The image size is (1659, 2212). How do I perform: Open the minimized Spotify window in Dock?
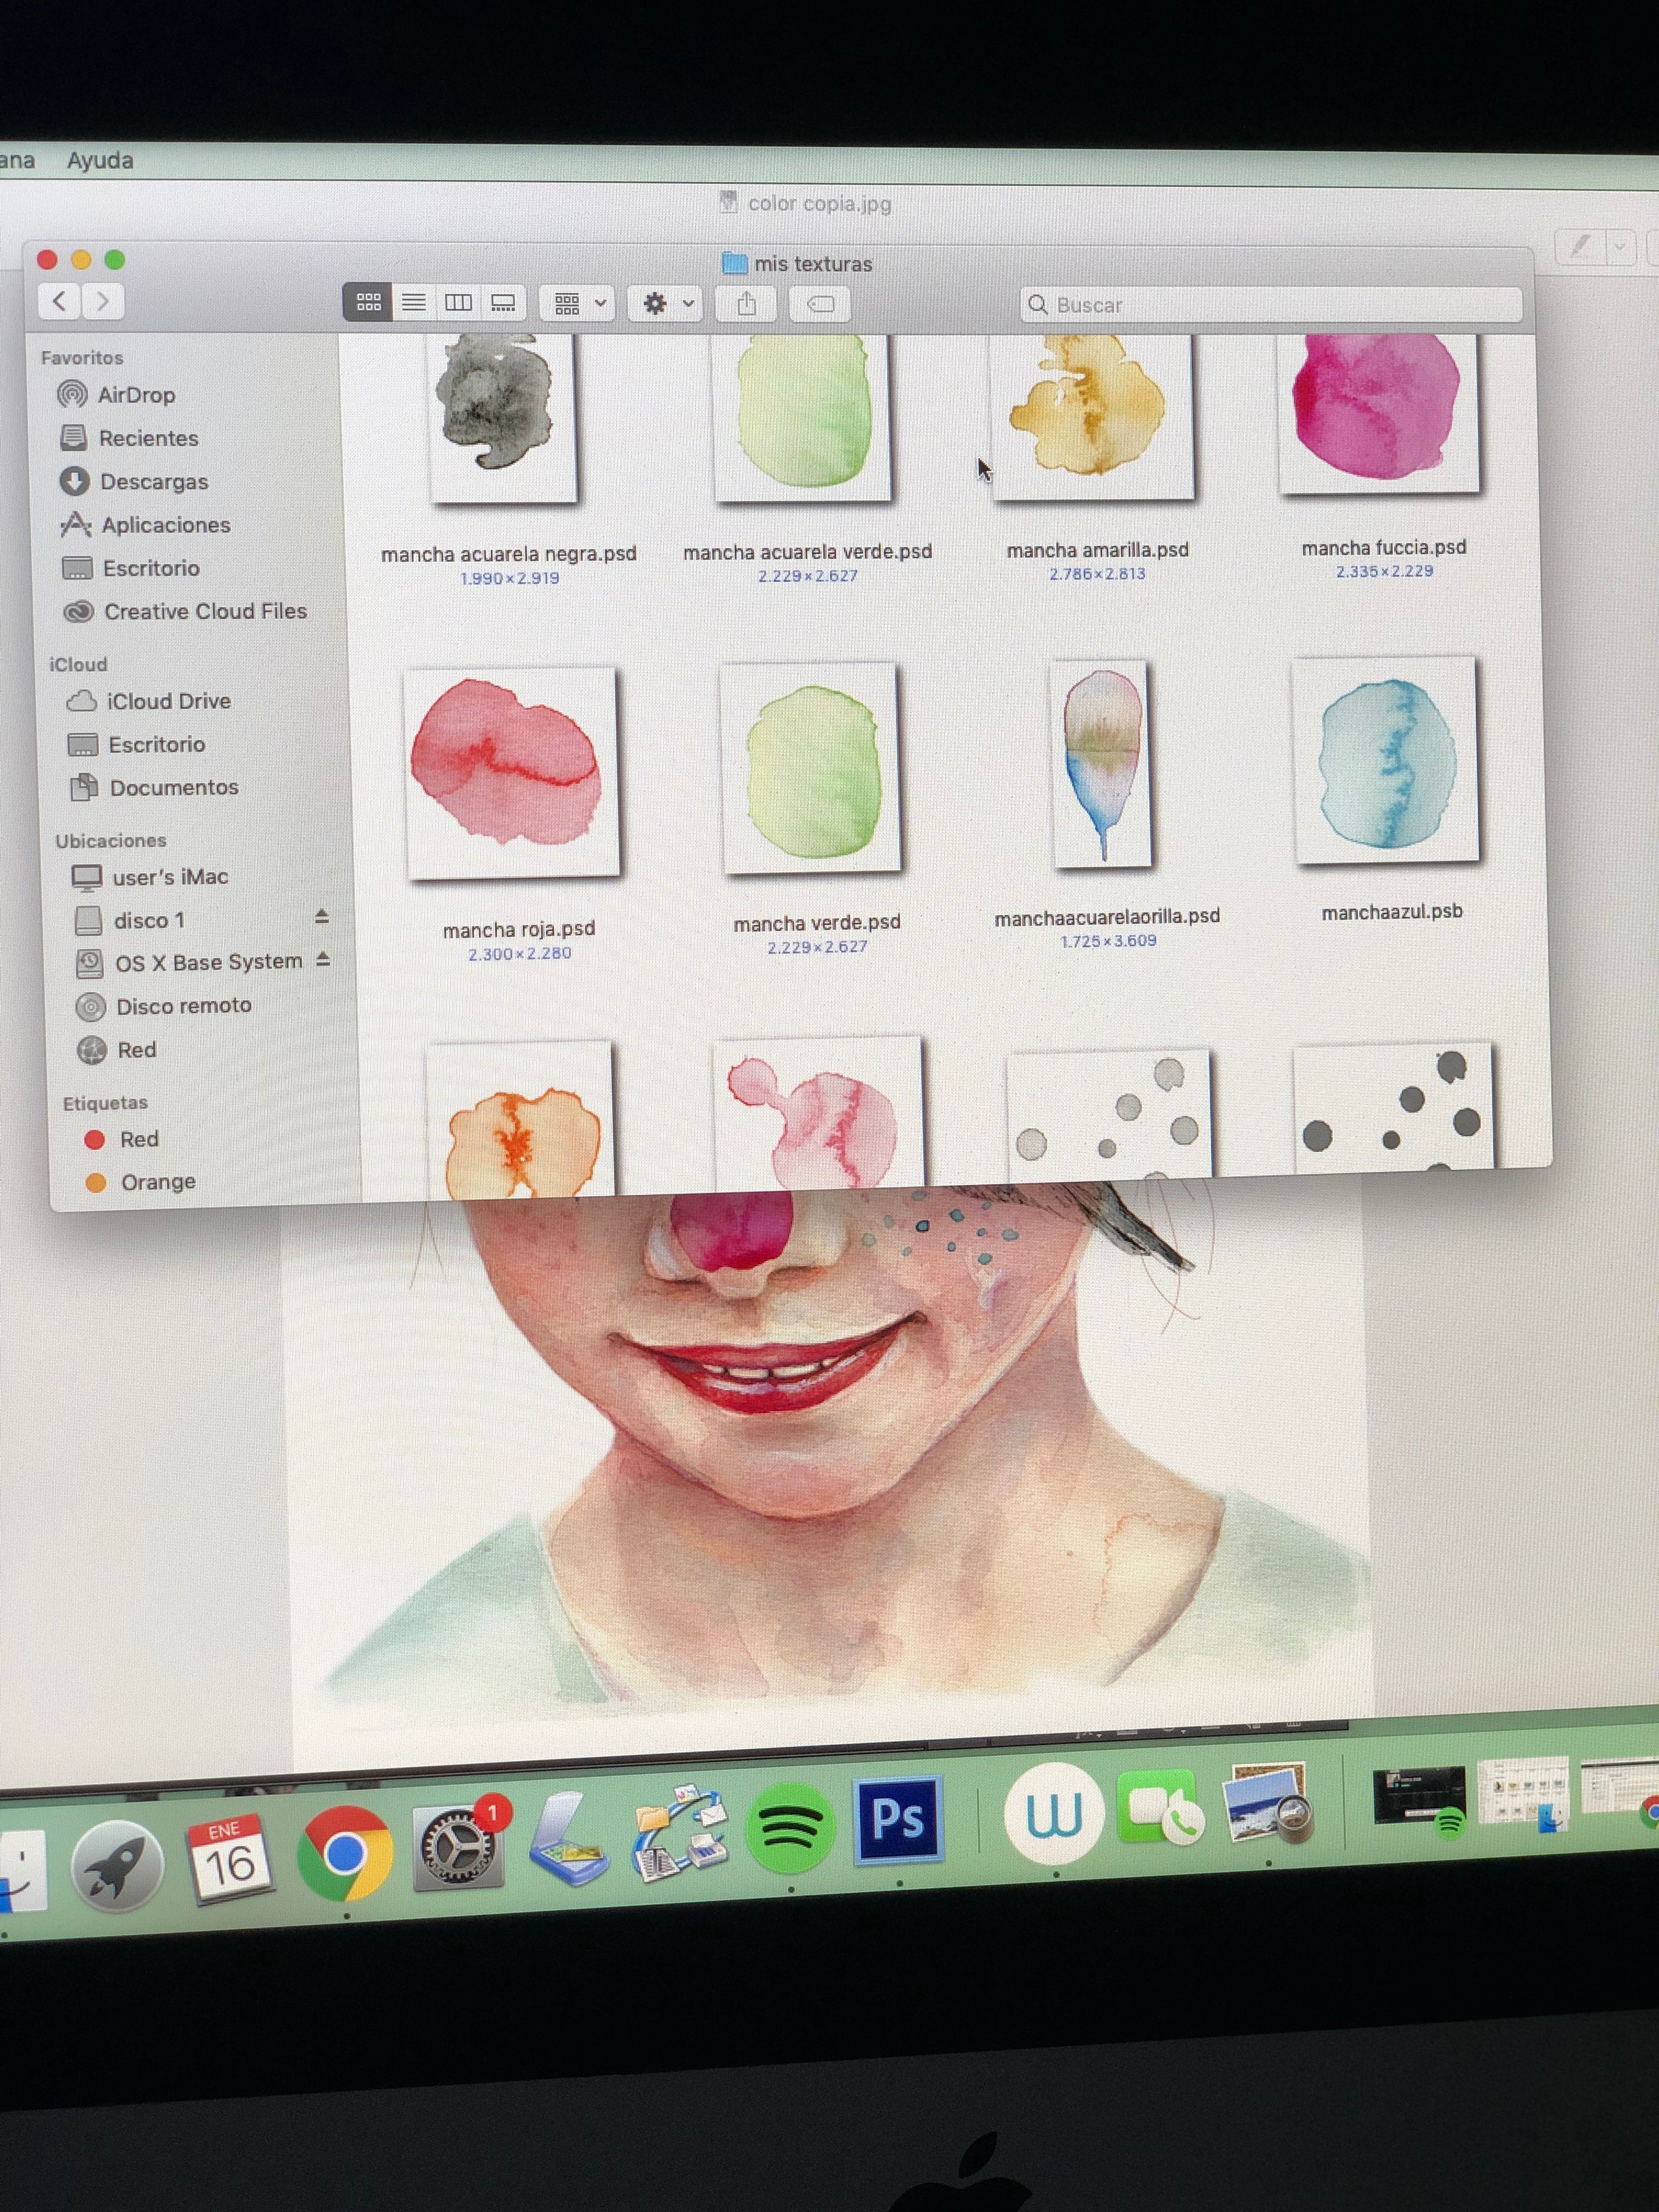[1420, 1800]
